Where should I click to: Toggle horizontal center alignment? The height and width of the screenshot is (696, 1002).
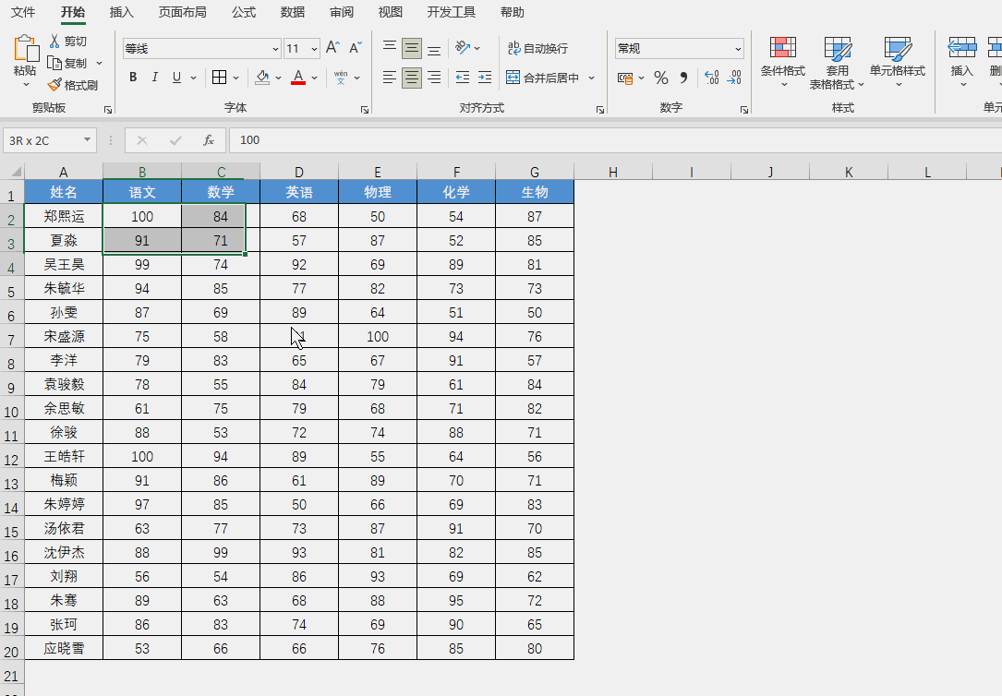(412, 78)
